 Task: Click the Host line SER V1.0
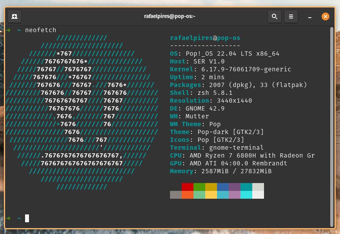pos(197,62)
